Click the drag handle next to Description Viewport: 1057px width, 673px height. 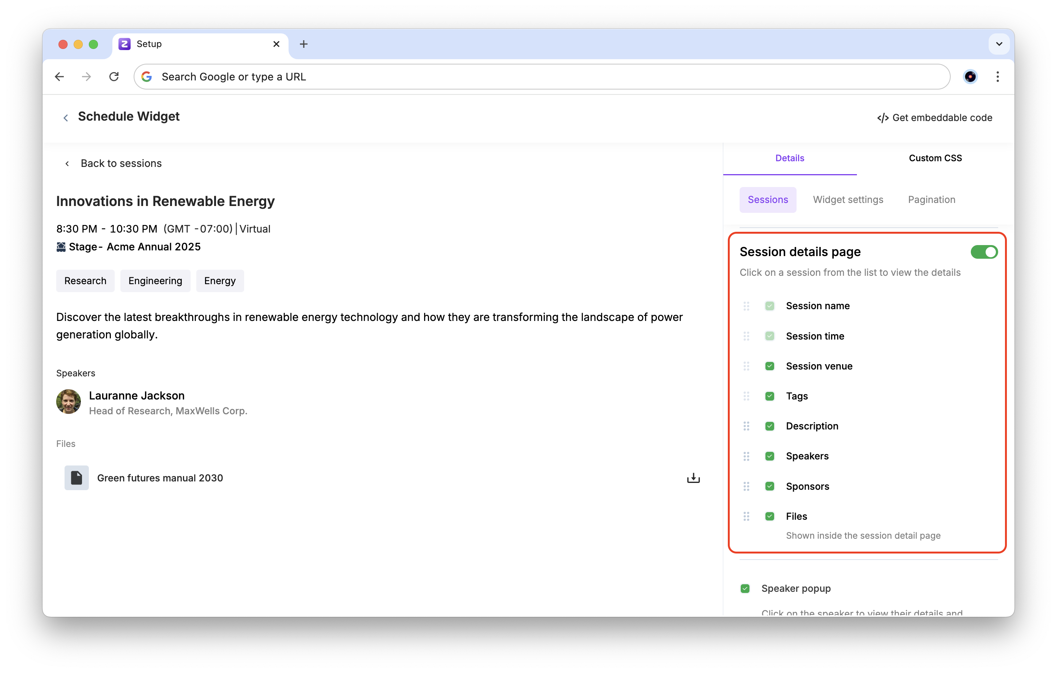(746, 426)
